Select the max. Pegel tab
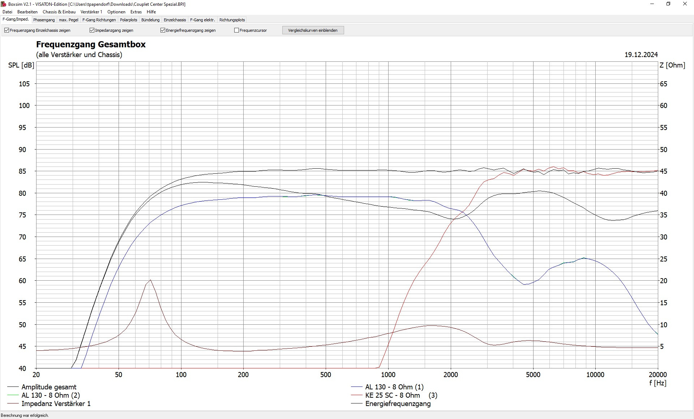The height and width of the screenshot is (419, 694). coord(68,20)
